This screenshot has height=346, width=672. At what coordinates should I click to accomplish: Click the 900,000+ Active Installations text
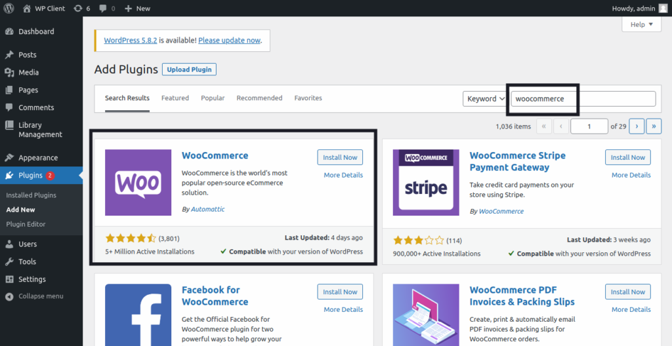(436, 254)
